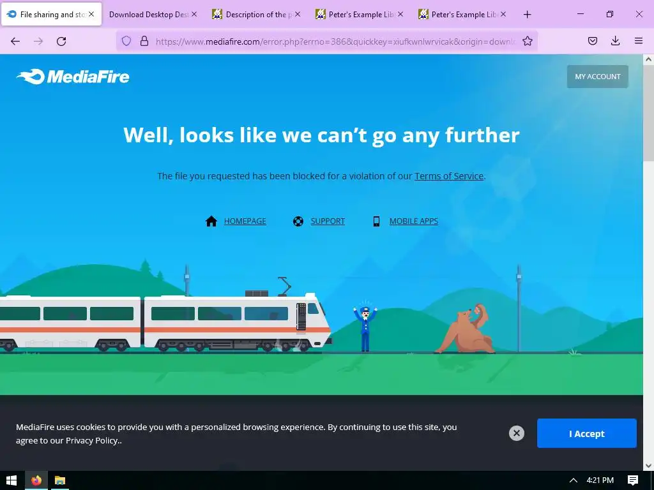Follow the HOMEPAGE link

[x=245, y=221]
